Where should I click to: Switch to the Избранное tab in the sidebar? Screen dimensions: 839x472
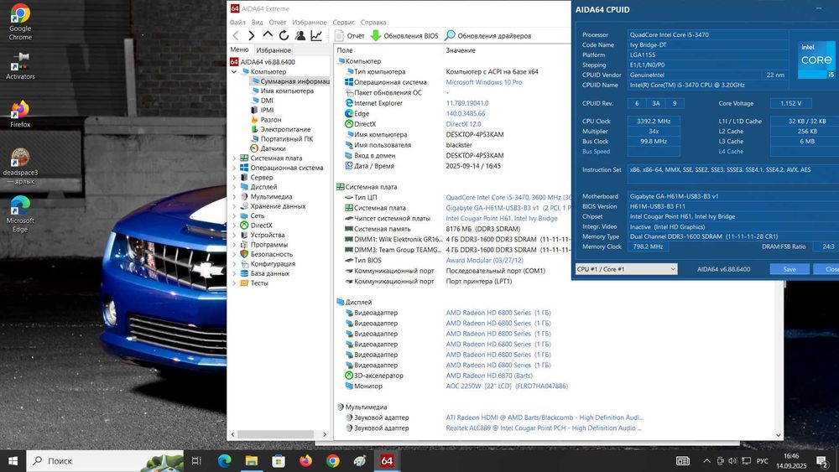coord(274,50)
